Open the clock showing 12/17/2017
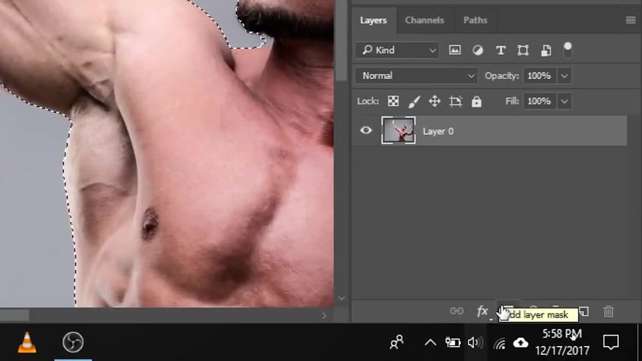642x361 pixels. click(x=562, y=342)
